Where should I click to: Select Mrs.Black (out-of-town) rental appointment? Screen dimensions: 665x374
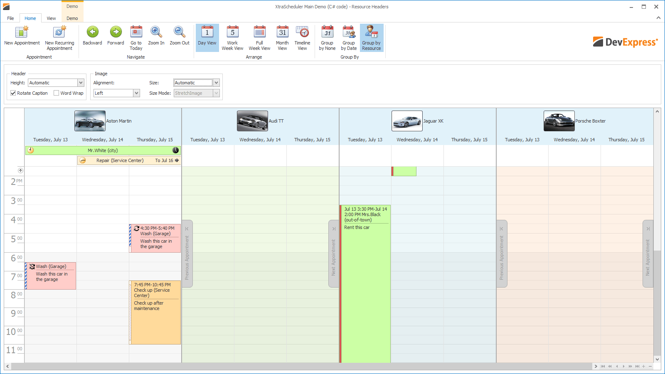(365, 284)
